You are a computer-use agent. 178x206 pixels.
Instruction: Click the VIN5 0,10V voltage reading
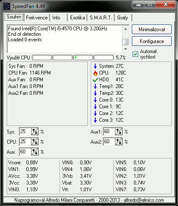click(131, 163)
